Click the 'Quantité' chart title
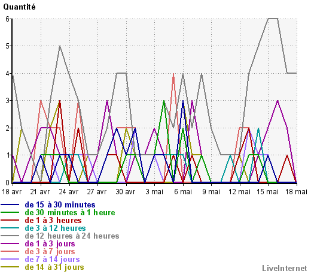311x274 pixels. click(x=19, y=7)
